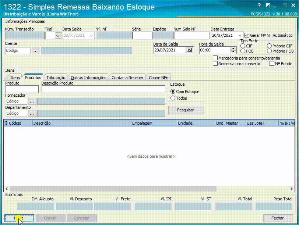Image resolution: width=299 pixels, height=225 pixels.
Task: Sort by Embalagem column header
Action: click(154, 123)
